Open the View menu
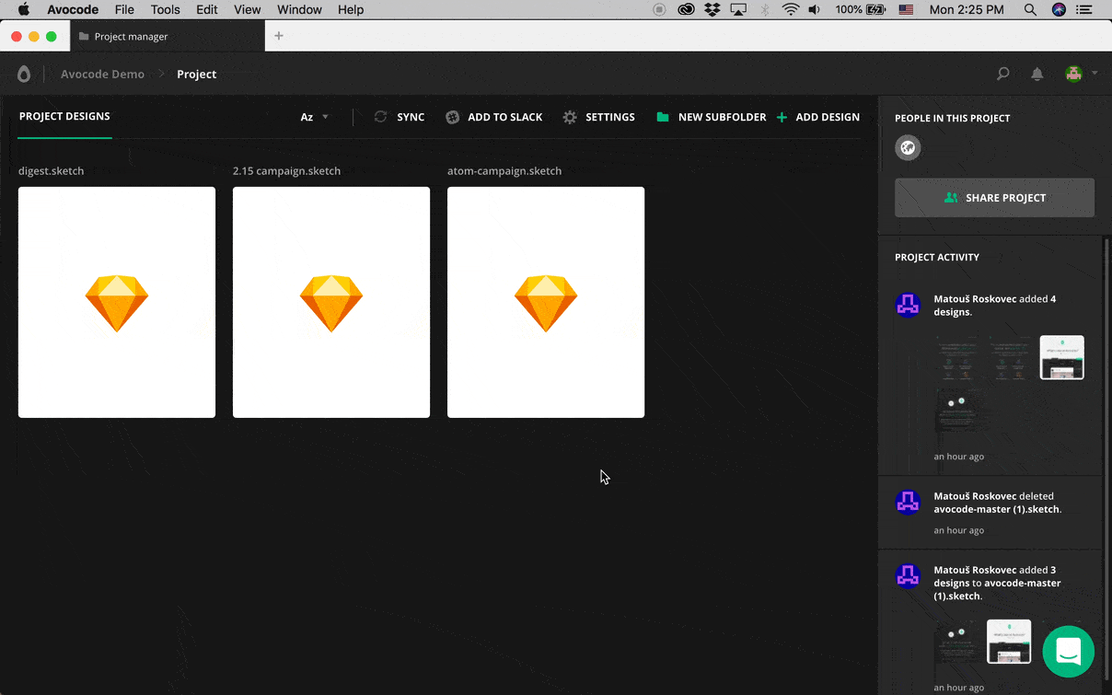 (x=248, y=9)
